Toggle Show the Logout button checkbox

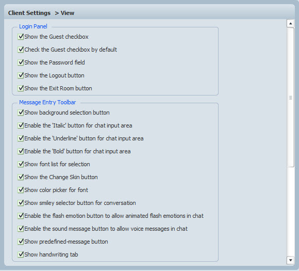(21, 75)
